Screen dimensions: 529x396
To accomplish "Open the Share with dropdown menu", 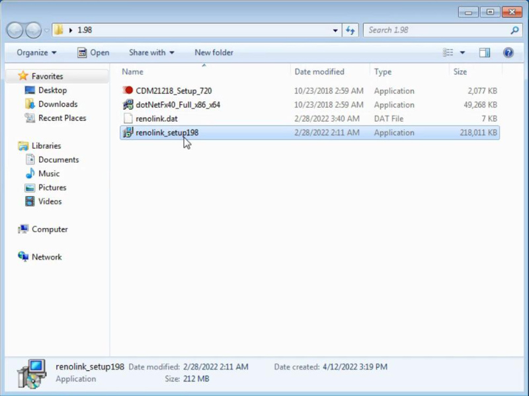I will pos(151,53).
